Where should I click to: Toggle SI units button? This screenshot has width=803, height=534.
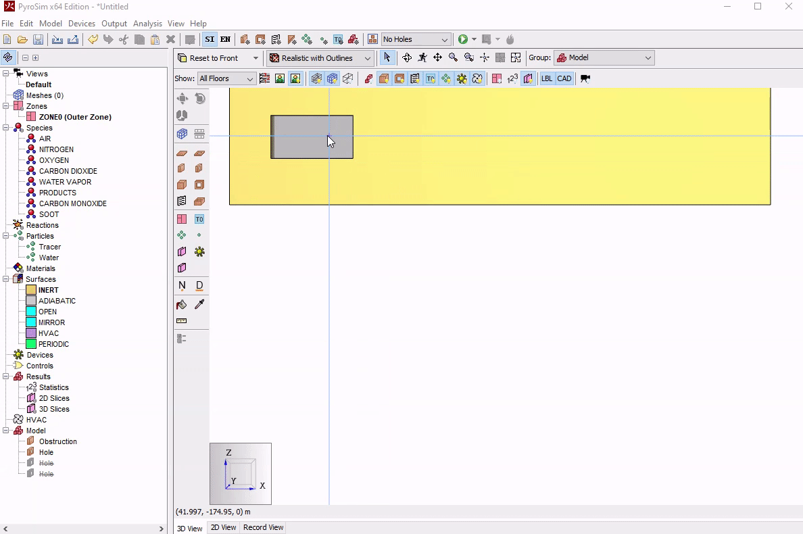coord(210,40)
